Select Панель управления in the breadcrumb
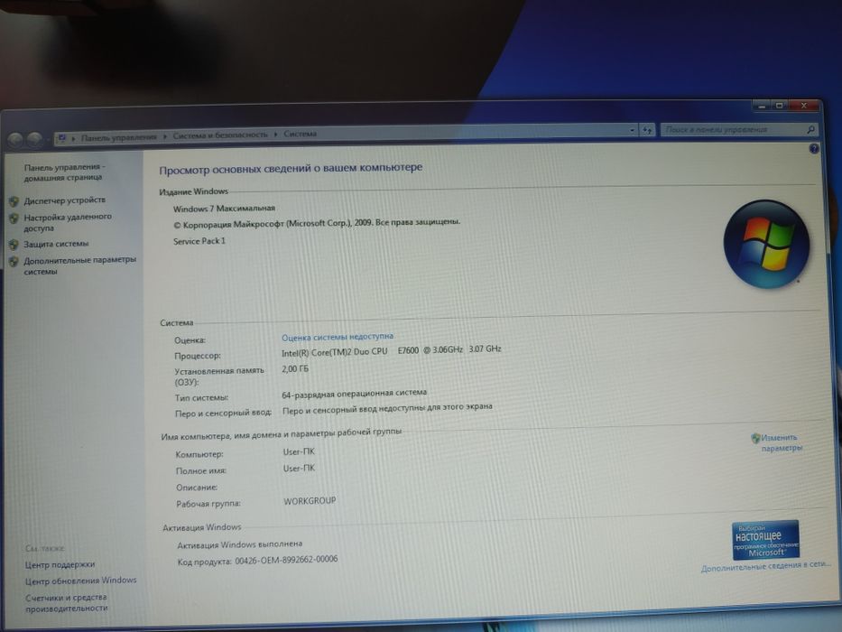The width and height of the screenshot is (842, 632). pyautogui.click(x=119, y=137)
